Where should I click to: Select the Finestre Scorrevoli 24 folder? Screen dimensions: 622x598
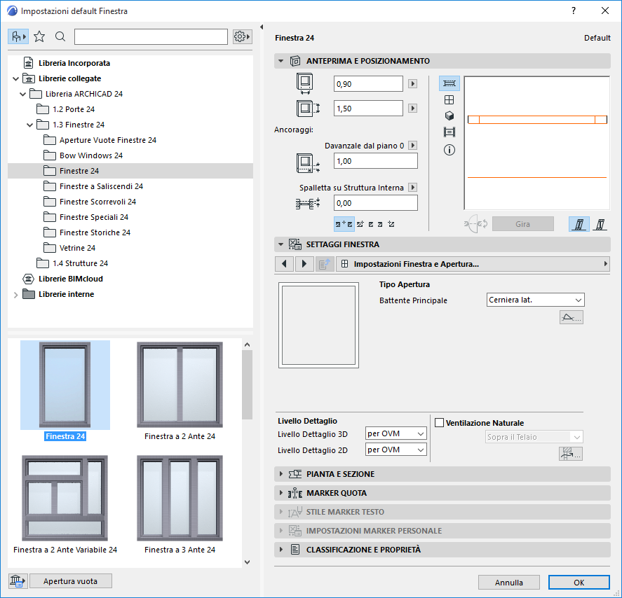coord(97,202)
